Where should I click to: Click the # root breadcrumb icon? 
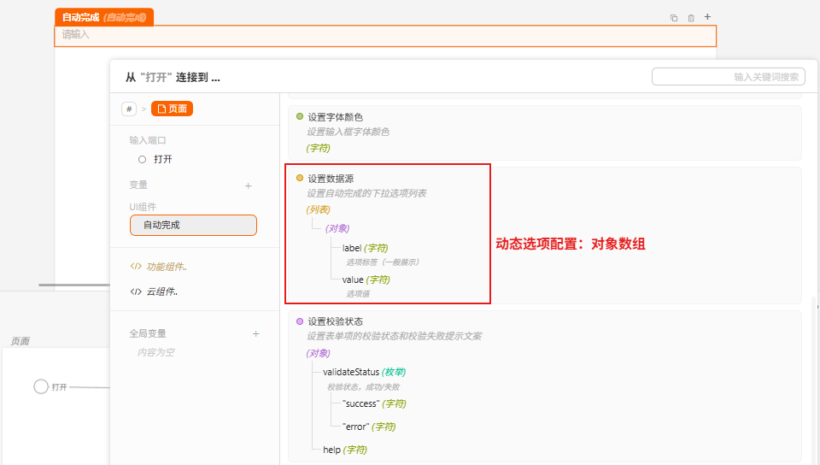pos(129,109)
